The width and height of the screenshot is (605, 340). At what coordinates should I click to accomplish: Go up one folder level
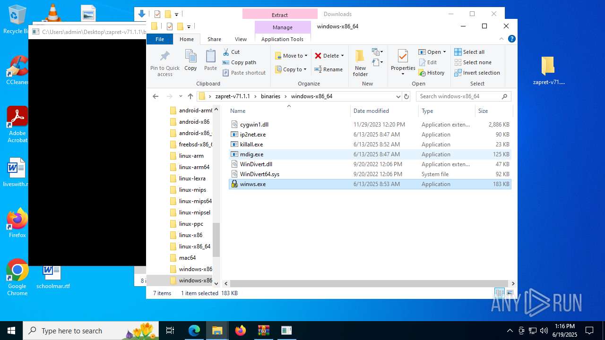(x=190, y=96)
